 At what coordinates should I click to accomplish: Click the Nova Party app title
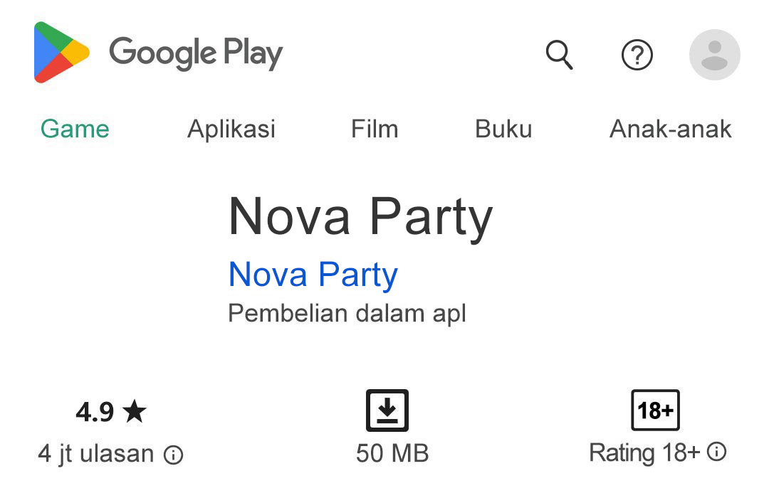coord(360,217)
